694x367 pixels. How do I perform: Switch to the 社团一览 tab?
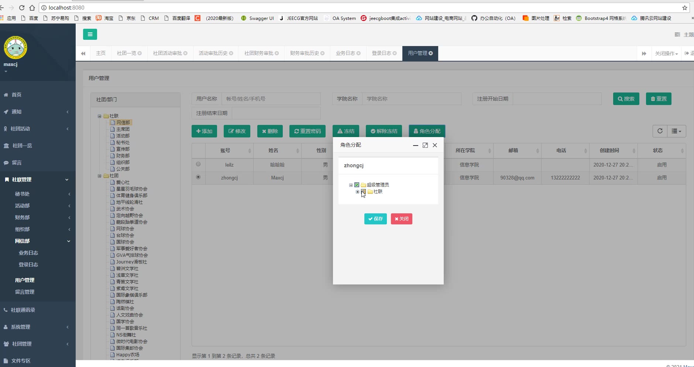pos(129,53)
